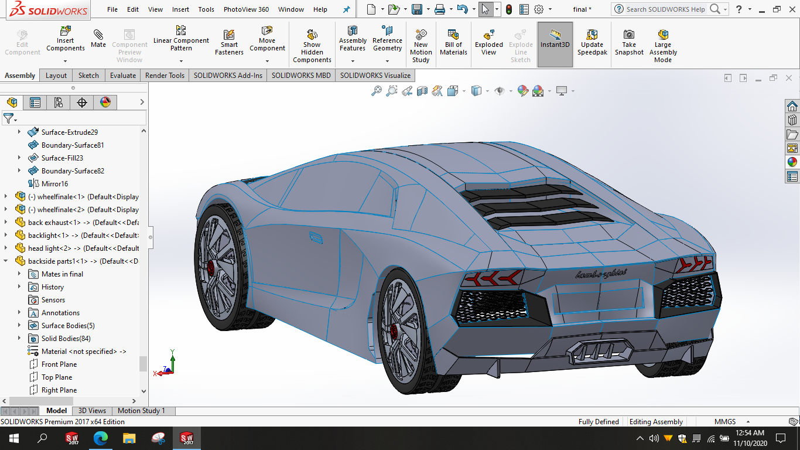Switch to Large Assembly Mode
The width and height of the screenshot is (800, 450).
click(663, 45)
